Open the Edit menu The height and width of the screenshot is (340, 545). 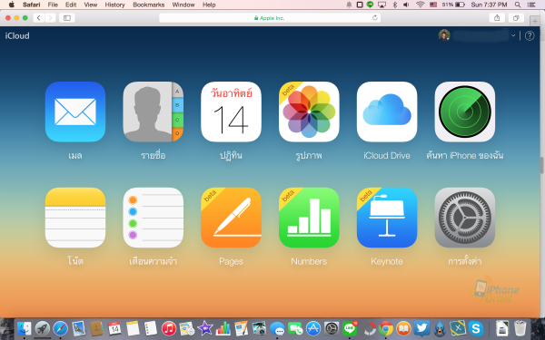(71, 5)
